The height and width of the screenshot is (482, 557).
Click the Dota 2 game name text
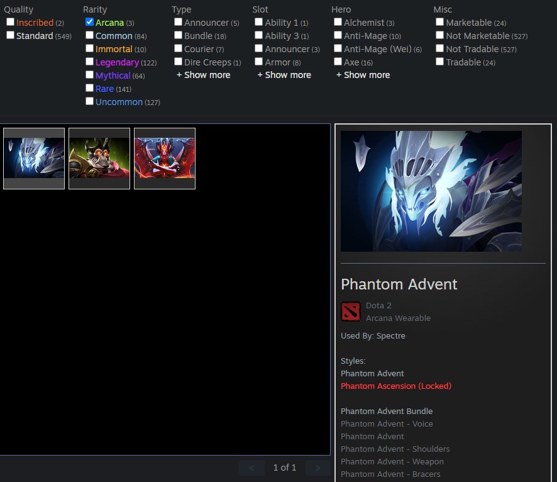(378, 306)
